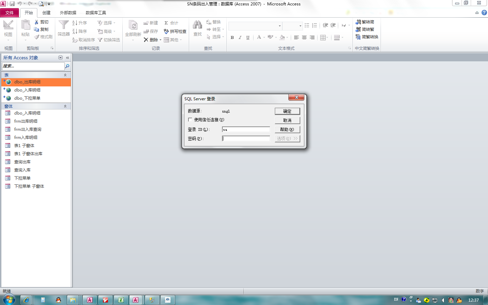Click the navigation pane 搜索 box

pos(33,66)
